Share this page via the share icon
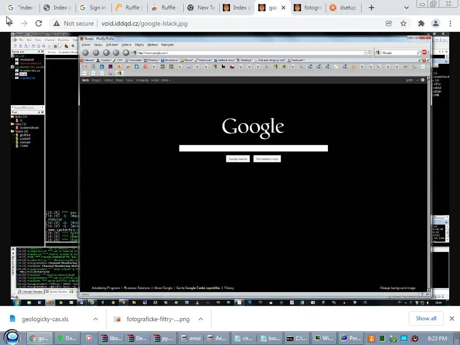 [x=389, y=23]
